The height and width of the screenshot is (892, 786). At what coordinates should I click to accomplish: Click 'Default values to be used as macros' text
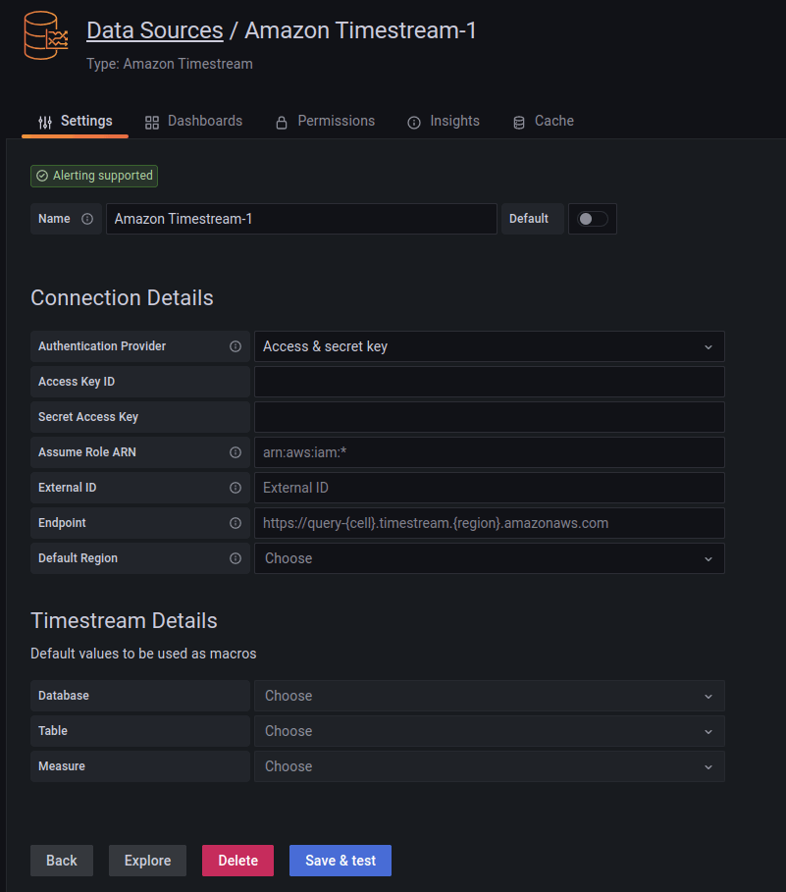tap(143, 654)
